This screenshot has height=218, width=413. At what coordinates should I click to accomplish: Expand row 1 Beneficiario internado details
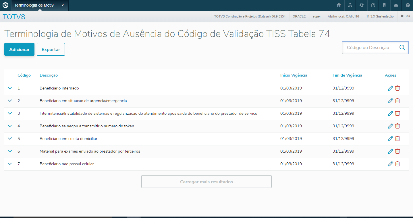tap(10, 88)
